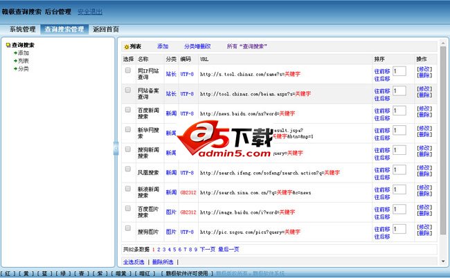Click the vertical scrollbar down arrow
Viewport: 450px width, 278px height.
[x=443, y=261]
